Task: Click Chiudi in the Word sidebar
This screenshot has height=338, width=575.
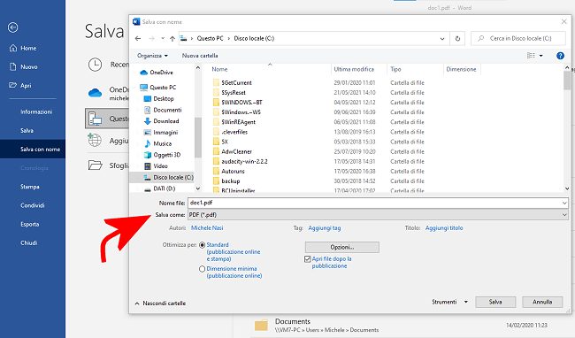Action: pos(28,242)
